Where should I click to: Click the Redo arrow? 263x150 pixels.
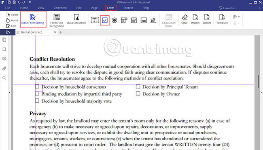(24, 2)
